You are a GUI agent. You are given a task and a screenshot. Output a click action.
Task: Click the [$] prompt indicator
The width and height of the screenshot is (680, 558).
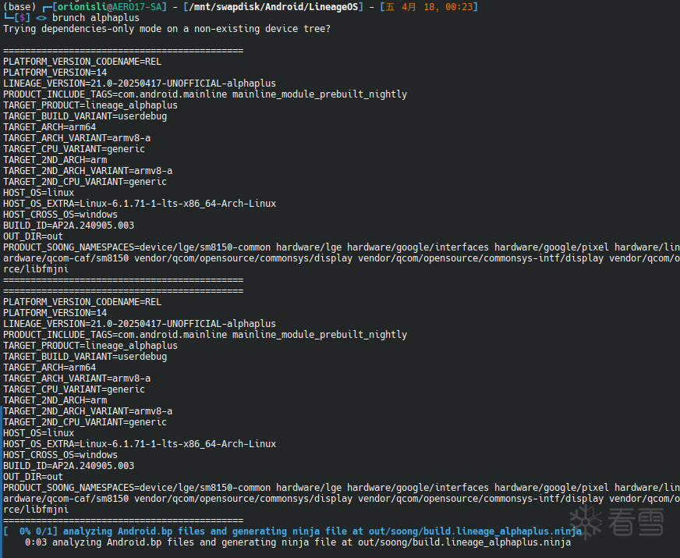[22, 18]
